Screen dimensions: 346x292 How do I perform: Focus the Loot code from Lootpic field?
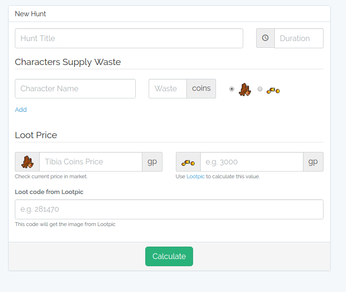tap(169, 209)
